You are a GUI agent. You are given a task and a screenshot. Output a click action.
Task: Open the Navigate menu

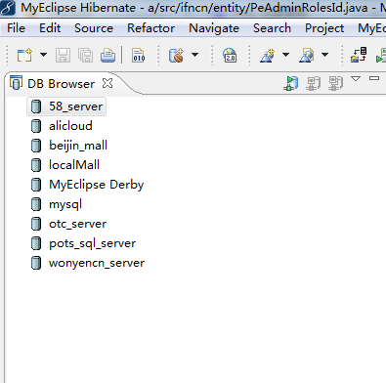[214, 28]
